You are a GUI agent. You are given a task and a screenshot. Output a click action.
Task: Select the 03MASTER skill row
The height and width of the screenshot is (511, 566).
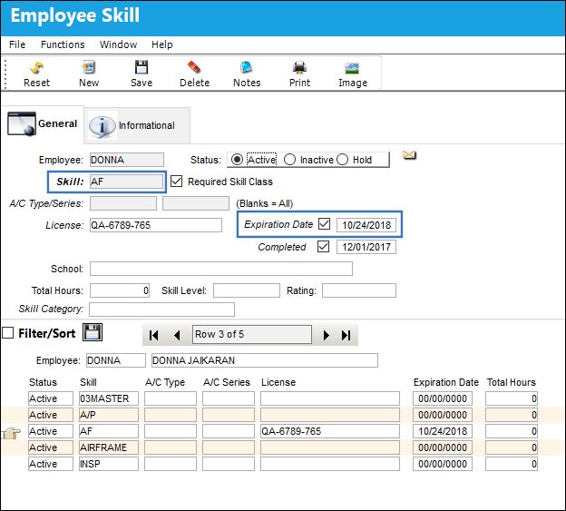pos(283,398)
